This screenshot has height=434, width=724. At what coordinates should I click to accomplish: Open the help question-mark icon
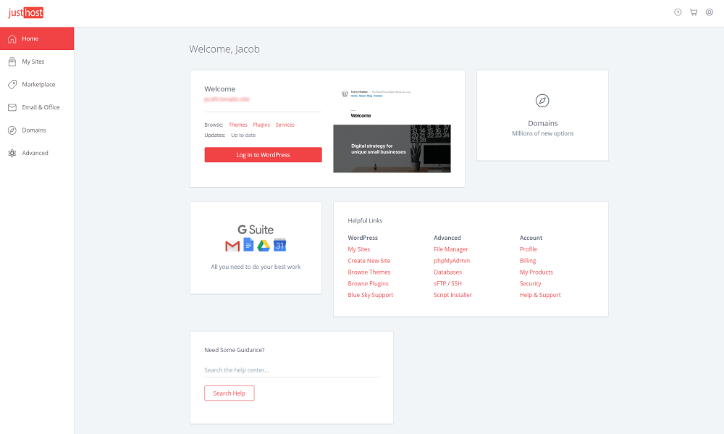678,12
